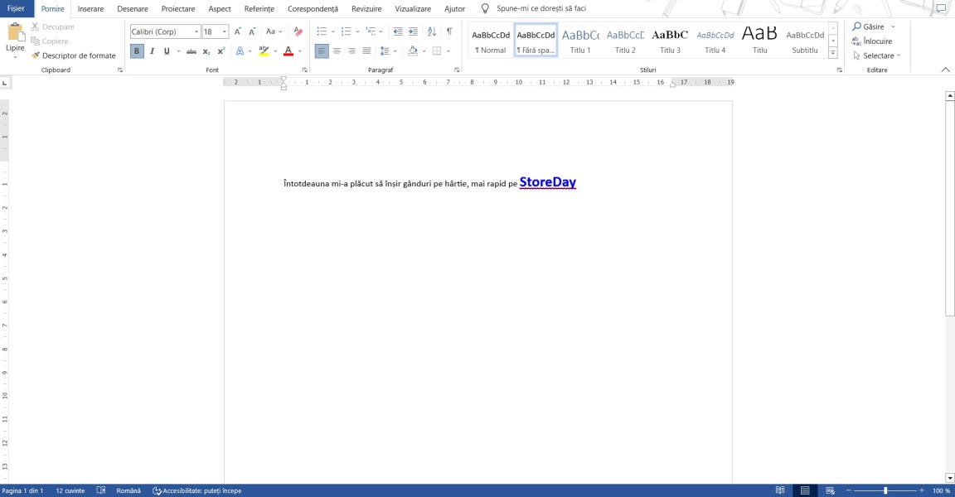The image size is (955, 497).
Task: Expand highlight color dropdown arrow
Action: (x=275, y=51)
